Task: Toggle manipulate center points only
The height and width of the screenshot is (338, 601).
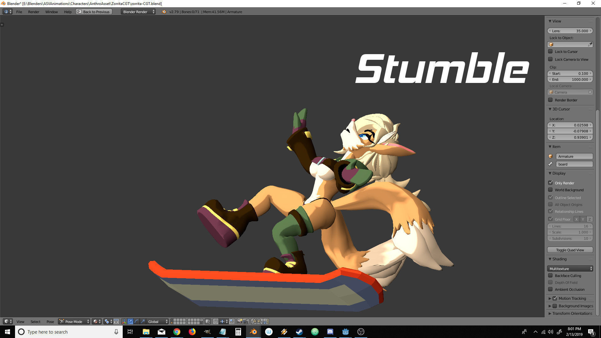Action: click(x=116, y=321)
